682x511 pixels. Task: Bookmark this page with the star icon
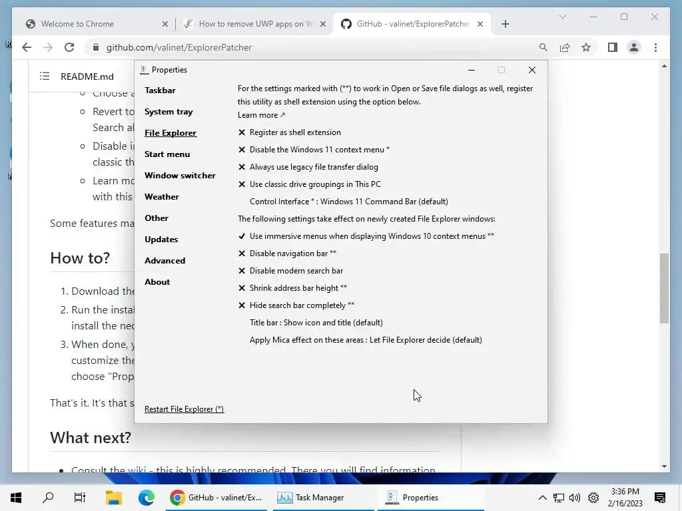(x=586, y=47)
